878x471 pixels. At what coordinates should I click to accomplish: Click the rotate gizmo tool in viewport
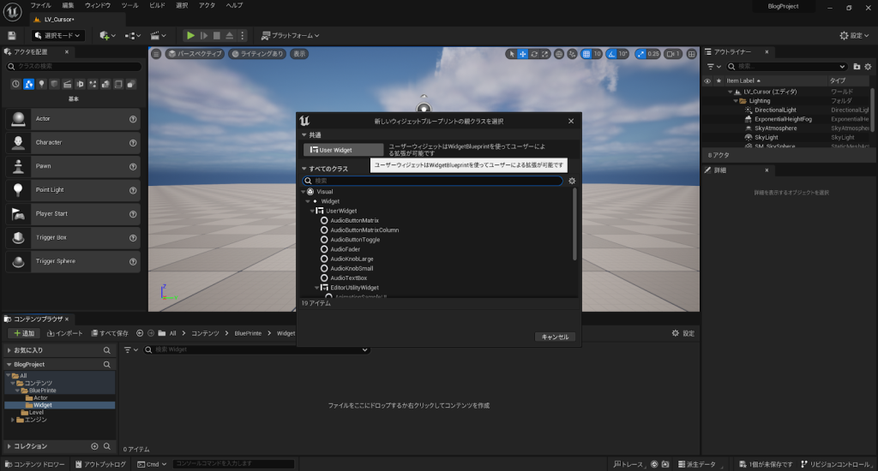pos(534,54)
